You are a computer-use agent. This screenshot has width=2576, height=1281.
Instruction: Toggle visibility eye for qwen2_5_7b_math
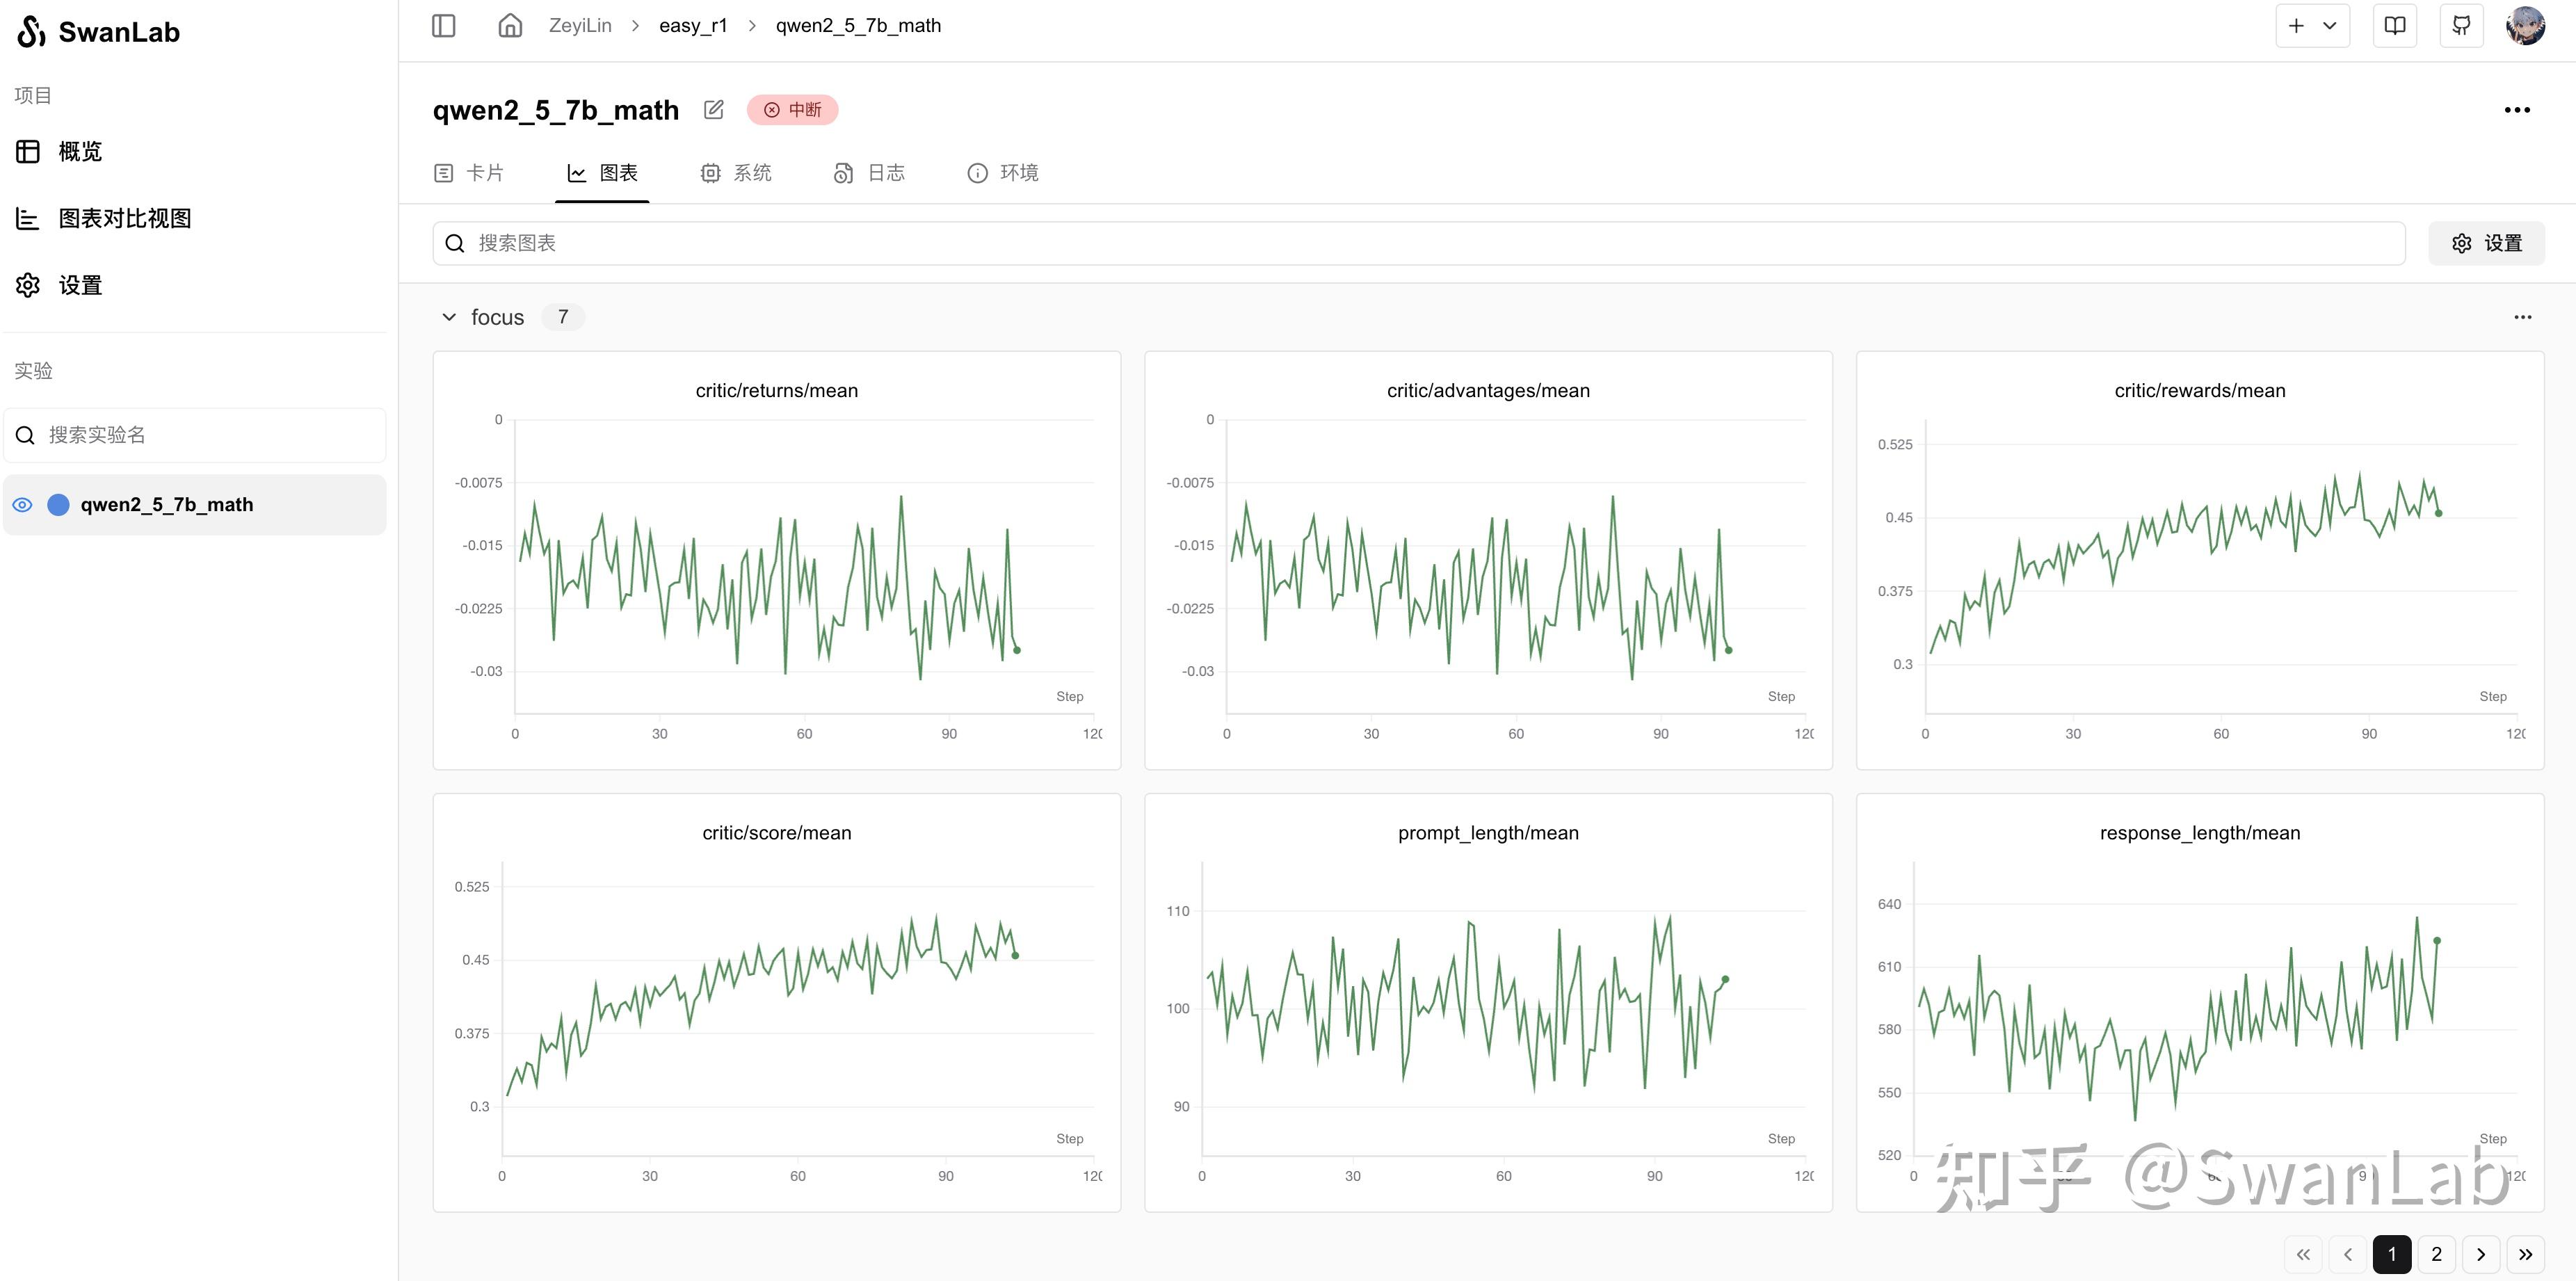[x=22, y=505]
